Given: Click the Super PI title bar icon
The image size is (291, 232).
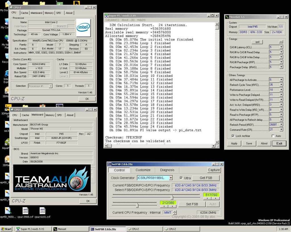Looking at the screenshot, I should [x=107, y=16].
